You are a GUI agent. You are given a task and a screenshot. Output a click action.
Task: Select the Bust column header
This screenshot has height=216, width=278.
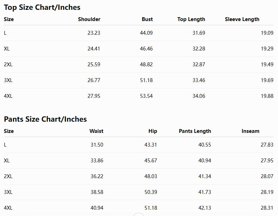coord(147,19)
